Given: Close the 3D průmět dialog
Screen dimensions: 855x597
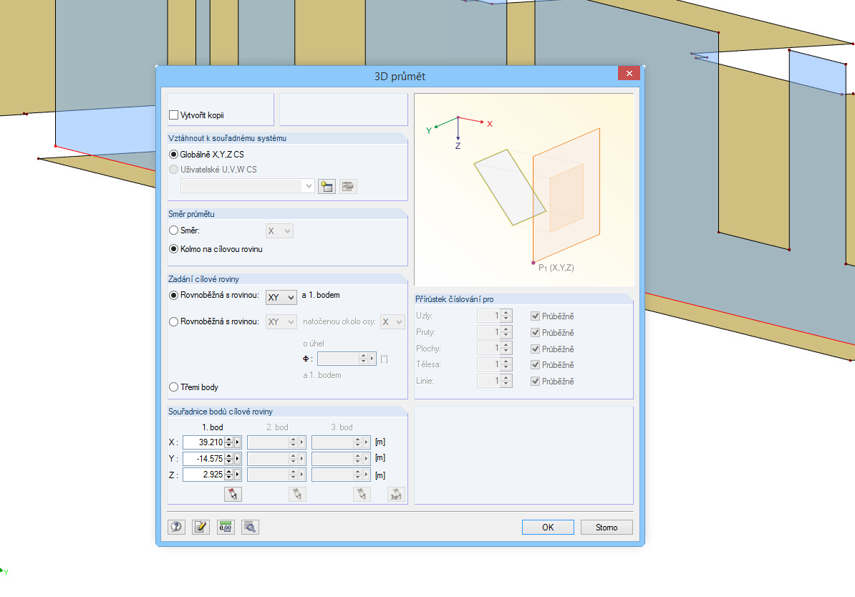Looking at the screenshot, I should [629, 73].
